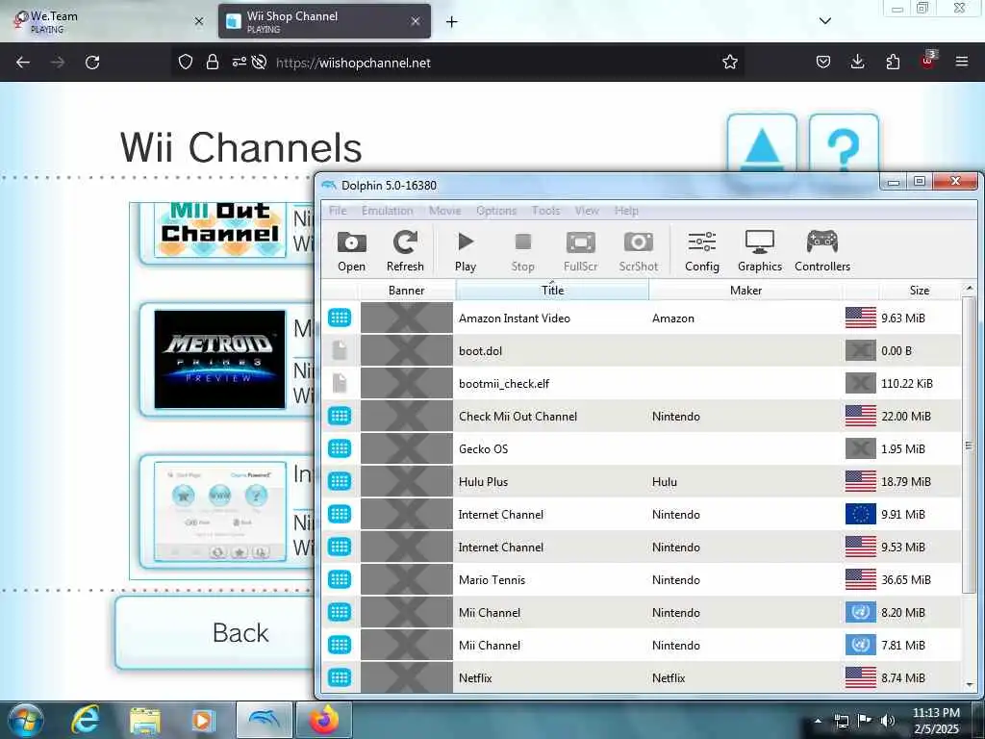Click the file icon beside boot.dol
This screenshot has height=739, width=985.
(x=340, y=350)
